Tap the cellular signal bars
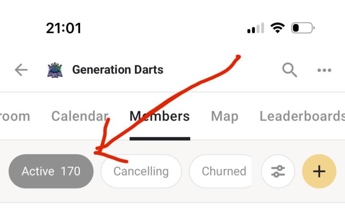The width and height of the screenshot is (345, 209). point(255,28)
